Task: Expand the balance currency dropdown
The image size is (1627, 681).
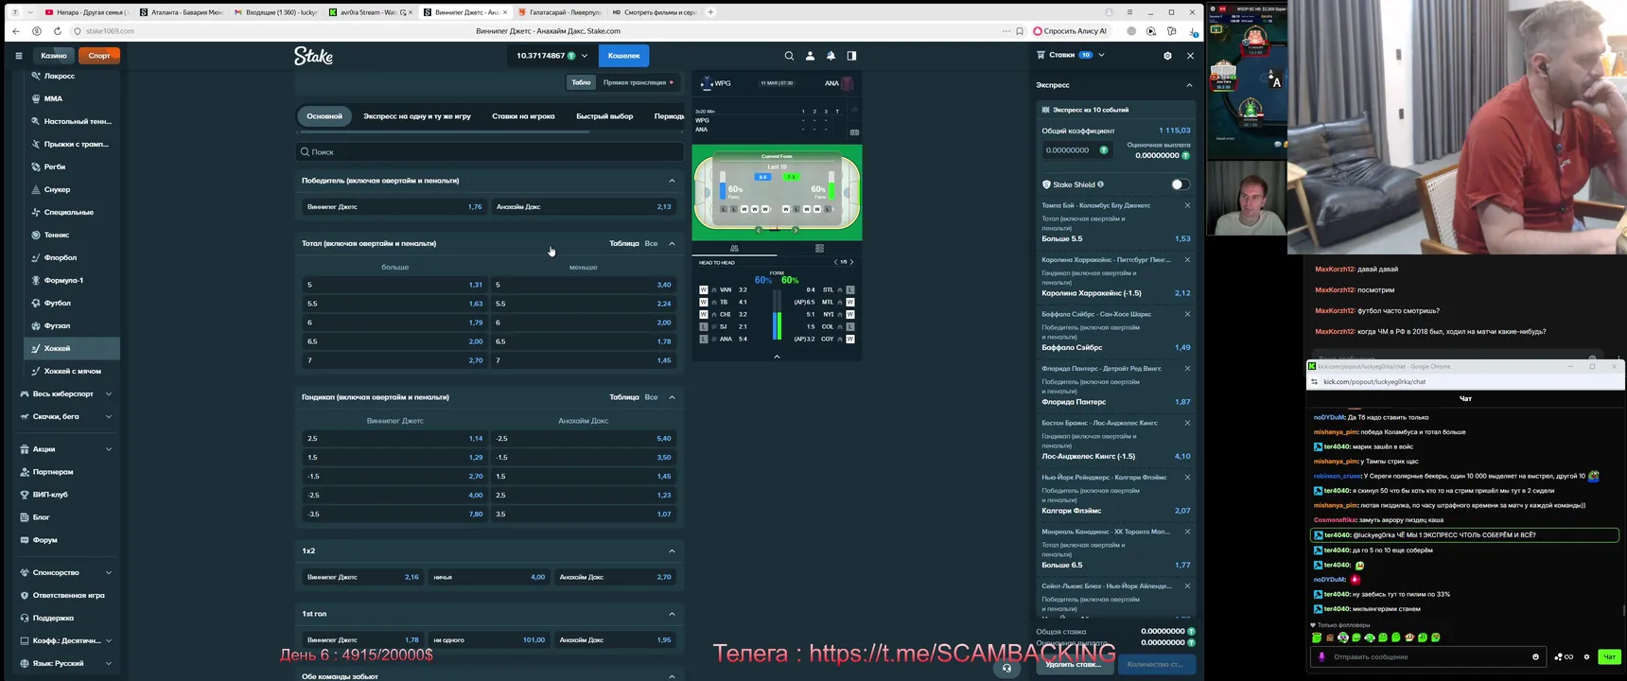Action: (585, 56)
